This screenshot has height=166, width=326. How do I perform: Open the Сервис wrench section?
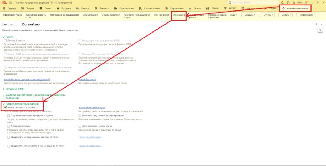270,9
